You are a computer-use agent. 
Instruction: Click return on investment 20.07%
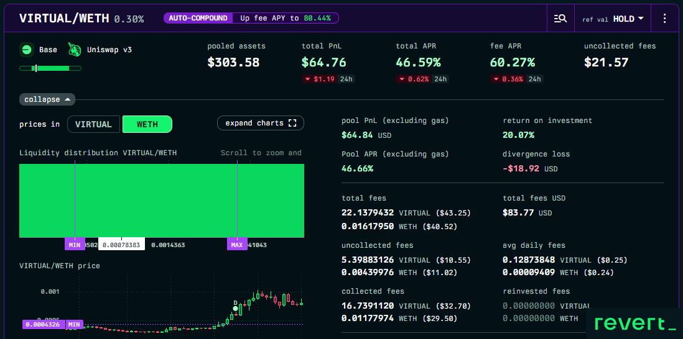[518, 135]
